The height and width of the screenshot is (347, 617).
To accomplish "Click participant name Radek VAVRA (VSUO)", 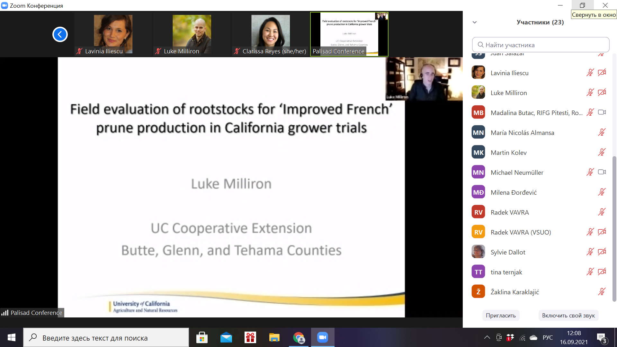I will tap(521, 232).
